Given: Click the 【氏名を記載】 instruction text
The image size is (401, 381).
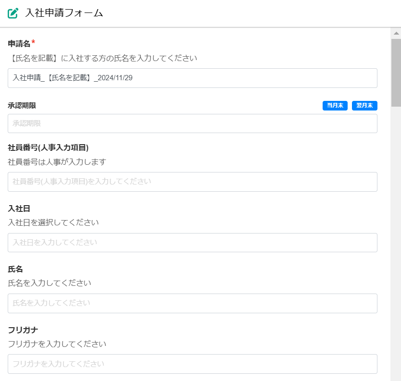Looking at the screenshot, I should click(x=102, y=58).
